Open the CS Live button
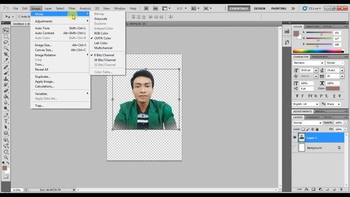 click(312, 9)
